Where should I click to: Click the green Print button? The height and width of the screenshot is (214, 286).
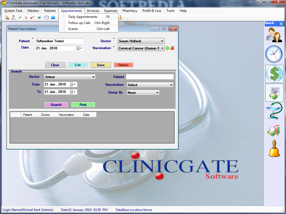point(83,105)
